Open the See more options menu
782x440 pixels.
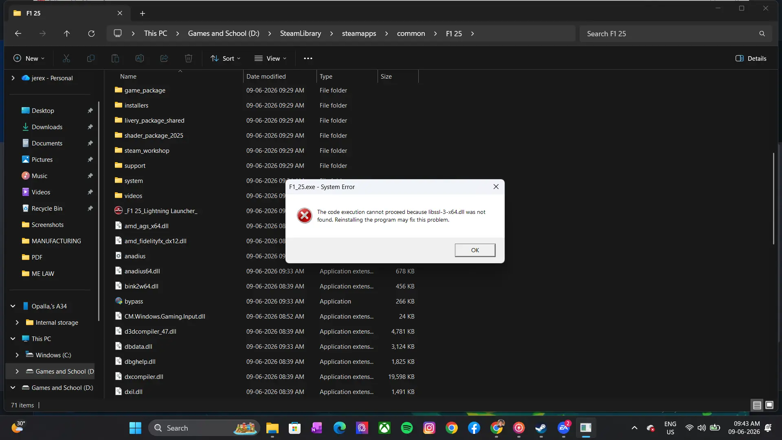308,58
